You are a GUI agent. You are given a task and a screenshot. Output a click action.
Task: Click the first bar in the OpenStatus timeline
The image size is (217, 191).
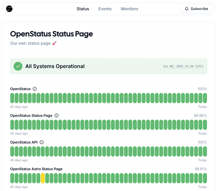click(12, 98)
